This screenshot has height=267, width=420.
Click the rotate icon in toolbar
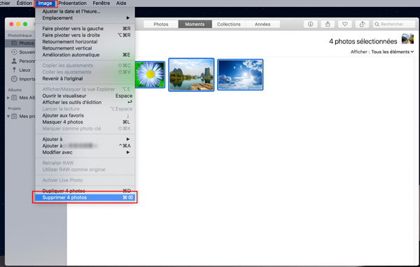[362, 24]
